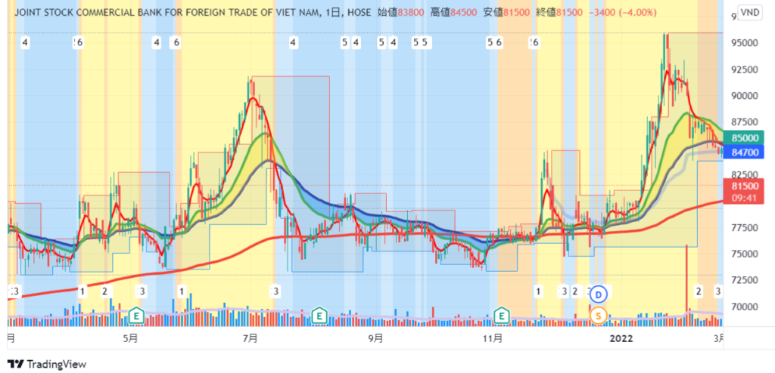Click the 始値83800 open value

pos(400,12)
